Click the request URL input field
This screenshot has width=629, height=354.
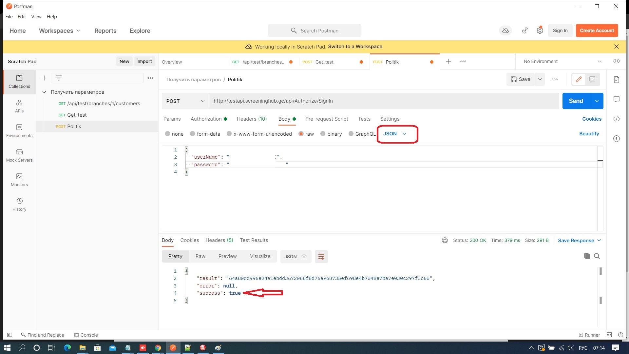pyautogui.click(x=384, y=101)
